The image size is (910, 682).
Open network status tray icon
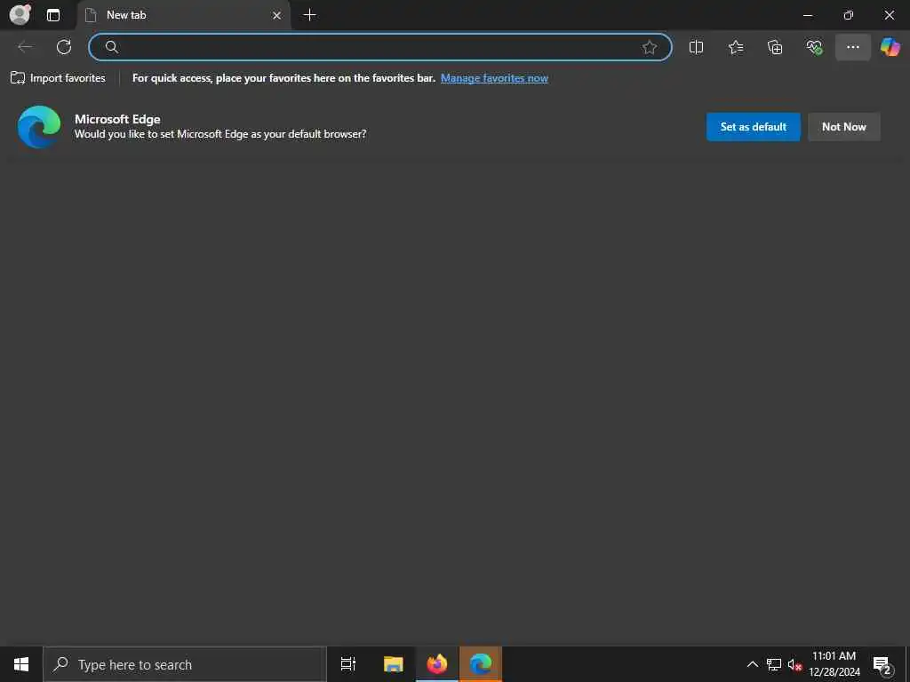(774, 664)
